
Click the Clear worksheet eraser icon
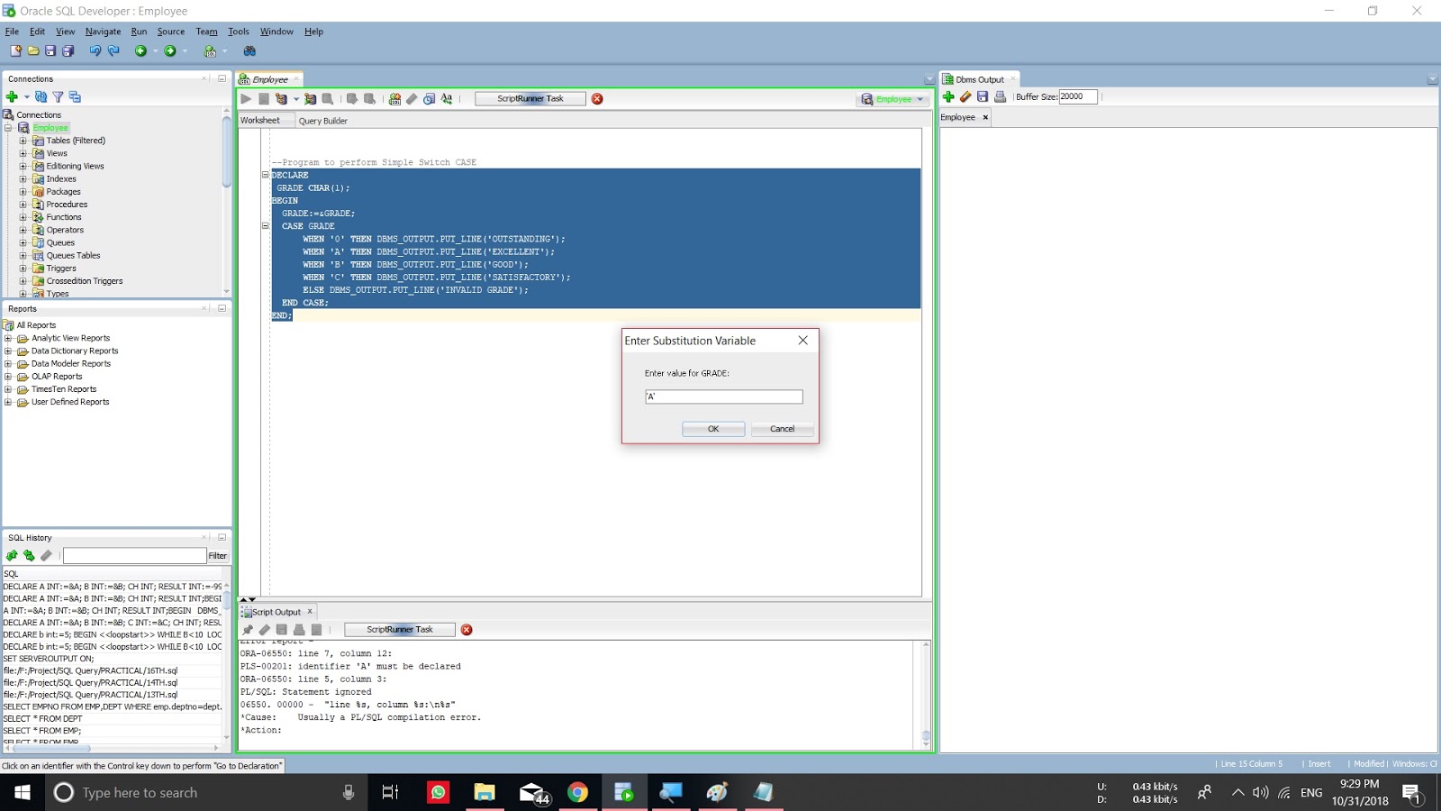pos(411,99)
